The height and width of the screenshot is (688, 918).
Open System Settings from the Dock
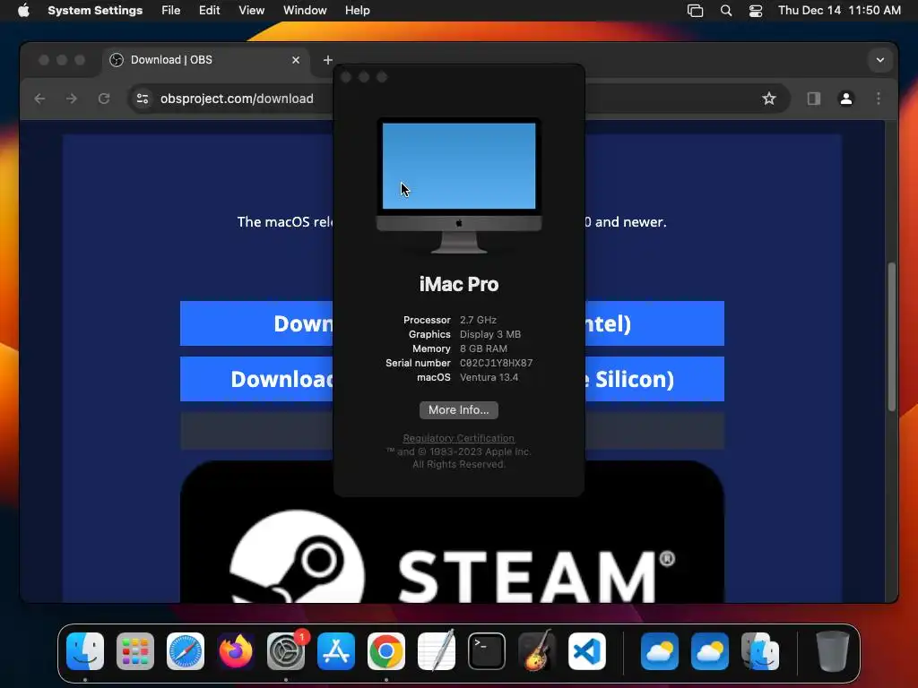click(x=286, y=651)
